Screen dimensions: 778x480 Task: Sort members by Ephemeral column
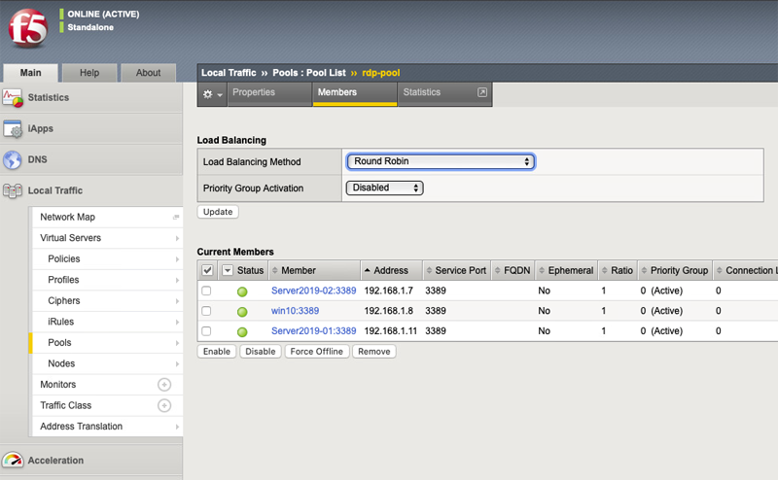[x=566, y=270]
